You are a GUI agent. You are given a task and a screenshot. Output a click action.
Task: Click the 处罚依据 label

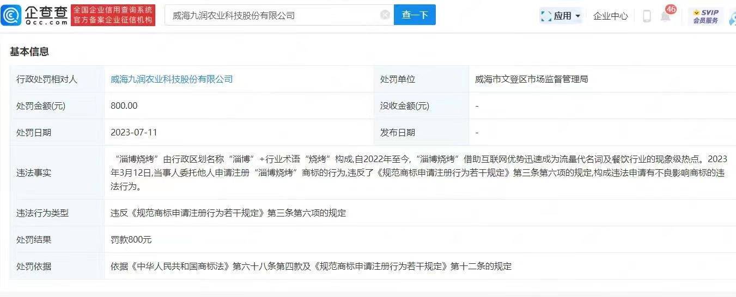(34, 266)
